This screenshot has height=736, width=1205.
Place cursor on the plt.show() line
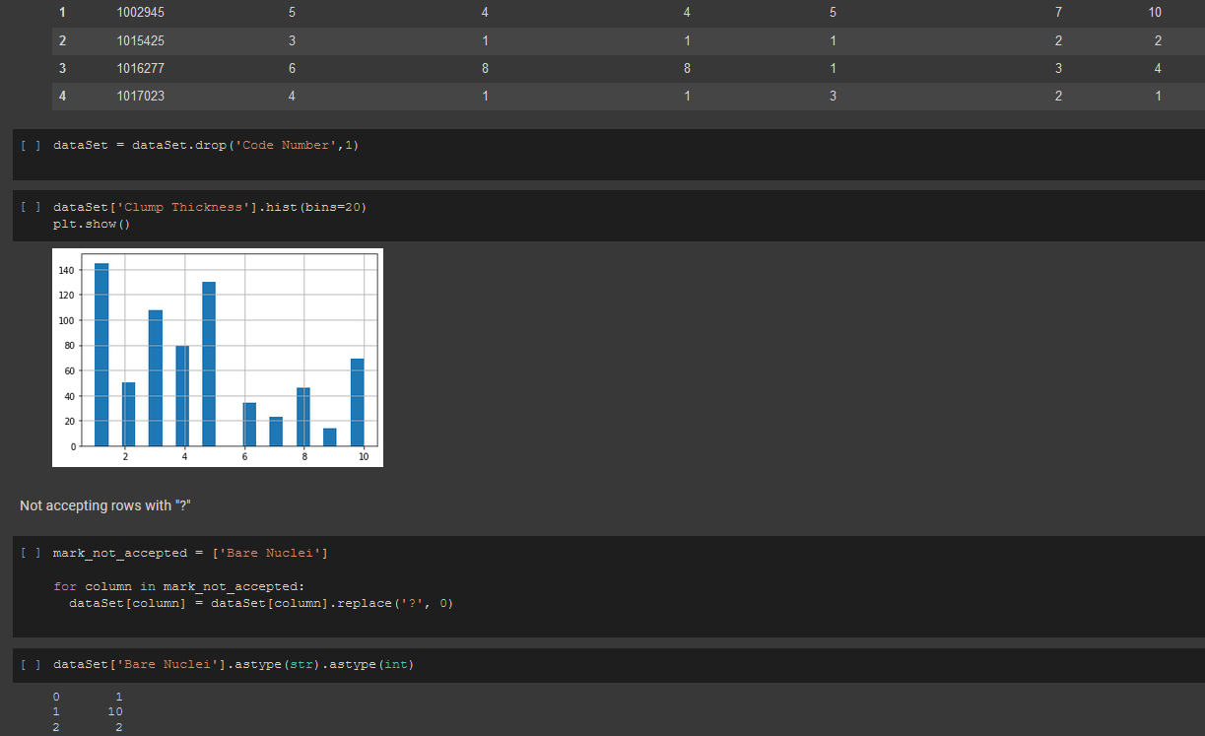(92, 224)
